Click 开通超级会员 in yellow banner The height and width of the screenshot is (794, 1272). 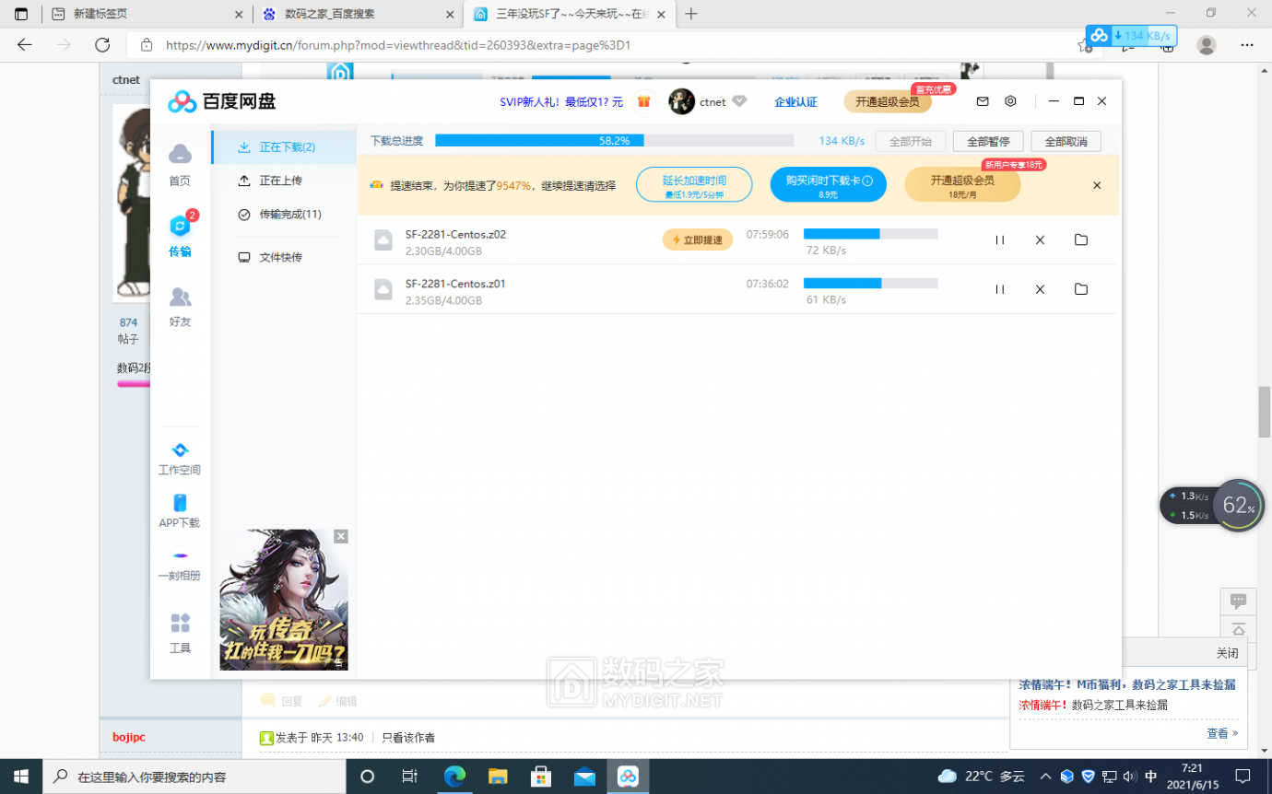962,185
